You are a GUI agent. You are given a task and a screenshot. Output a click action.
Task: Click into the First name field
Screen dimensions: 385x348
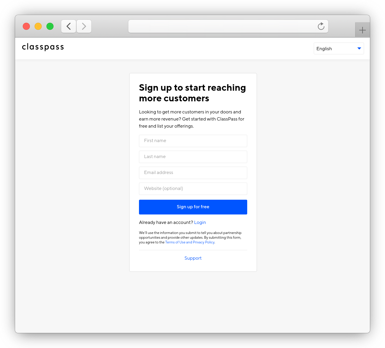[193, 141]
